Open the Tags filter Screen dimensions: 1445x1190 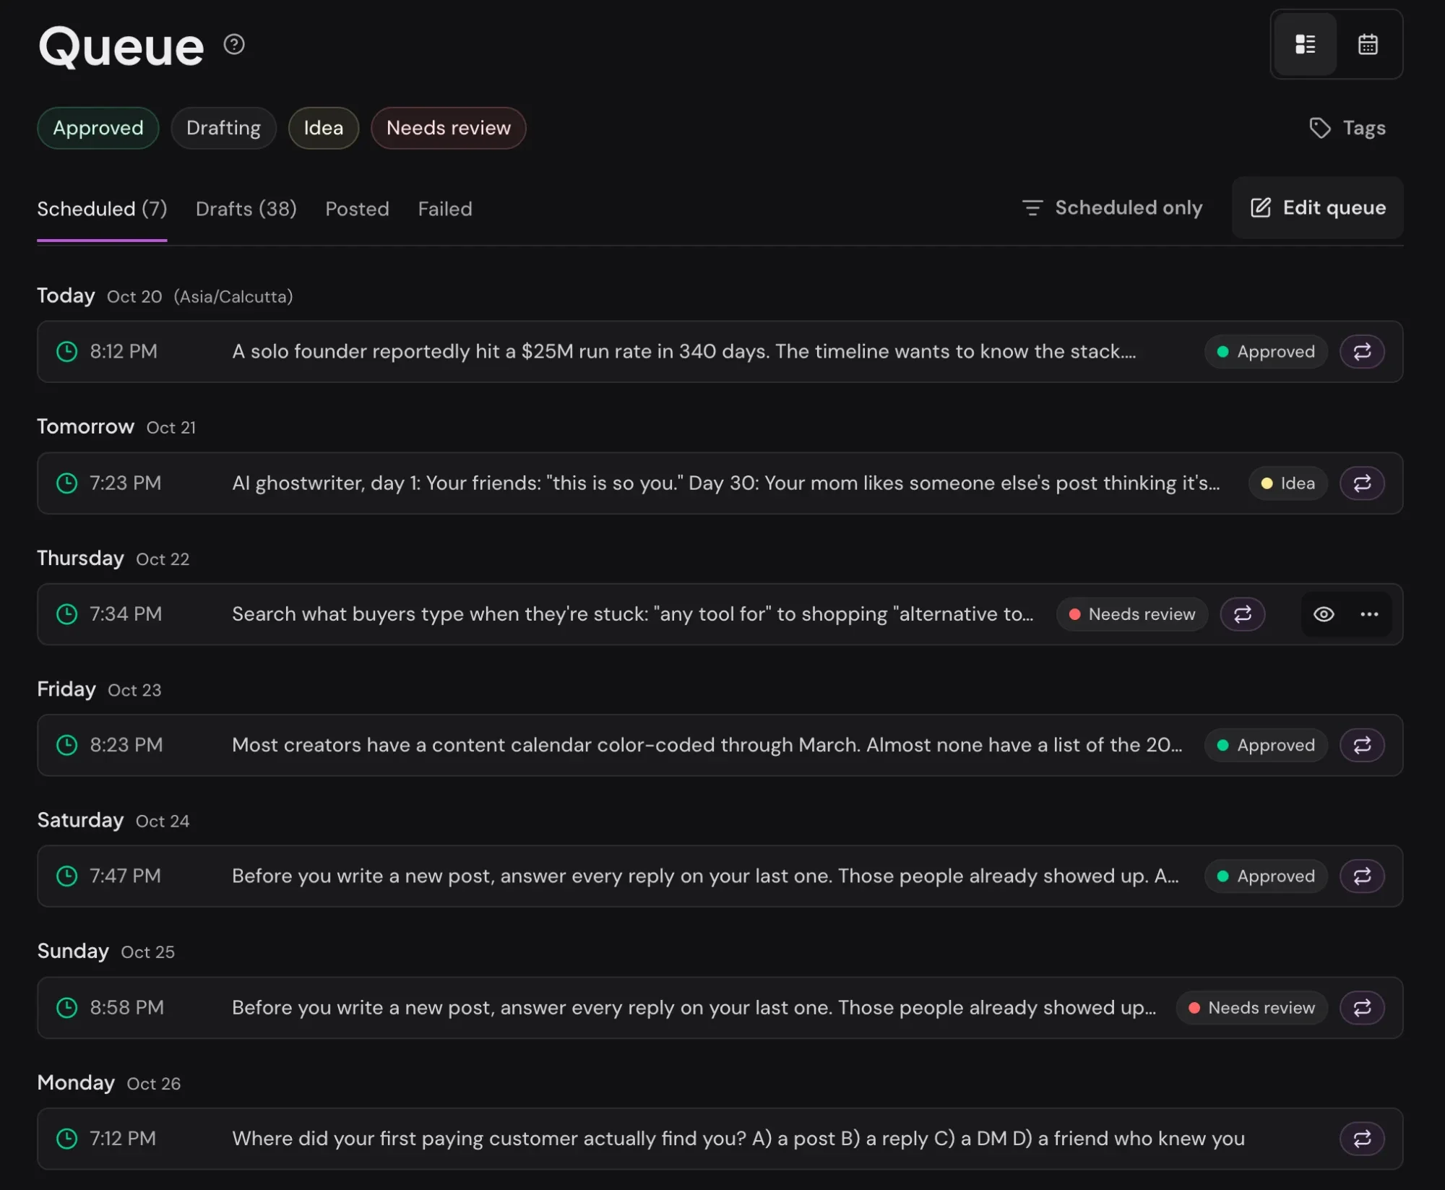pyautogui.click(x=1347, y=128)
